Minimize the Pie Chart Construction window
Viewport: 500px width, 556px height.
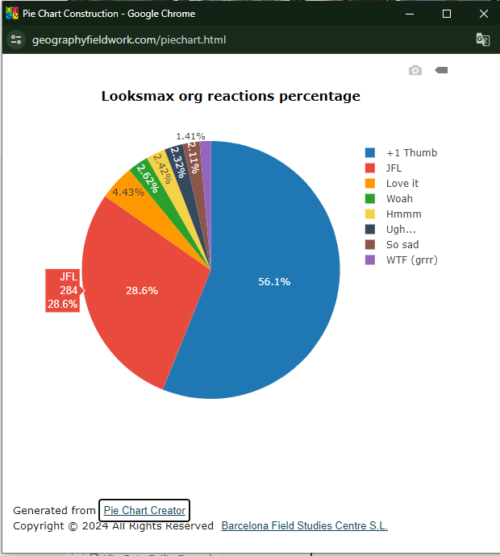tap(410, 14)
